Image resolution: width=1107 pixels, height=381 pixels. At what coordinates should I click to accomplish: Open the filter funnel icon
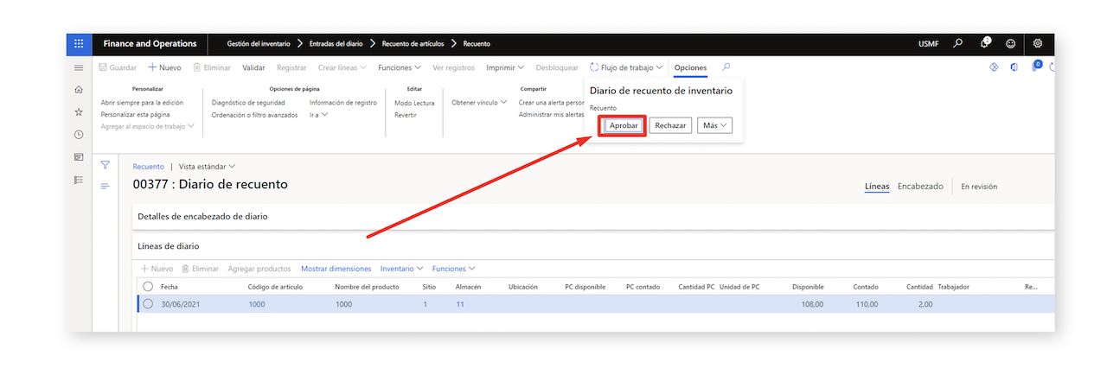click(106, 165)
